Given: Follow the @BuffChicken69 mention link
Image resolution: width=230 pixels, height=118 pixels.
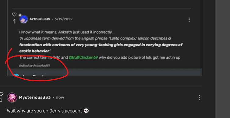Looking at the screenshot, I should (x=83, y=57).
